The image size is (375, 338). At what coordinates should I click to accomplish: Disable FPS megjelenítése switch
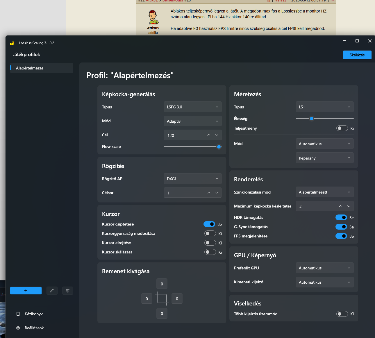[x=341, y=236]
